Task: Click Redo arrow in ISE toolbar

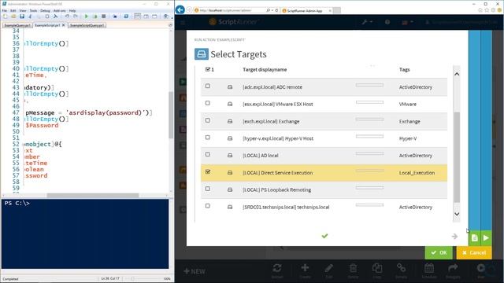Action: (x=76, y=17)
